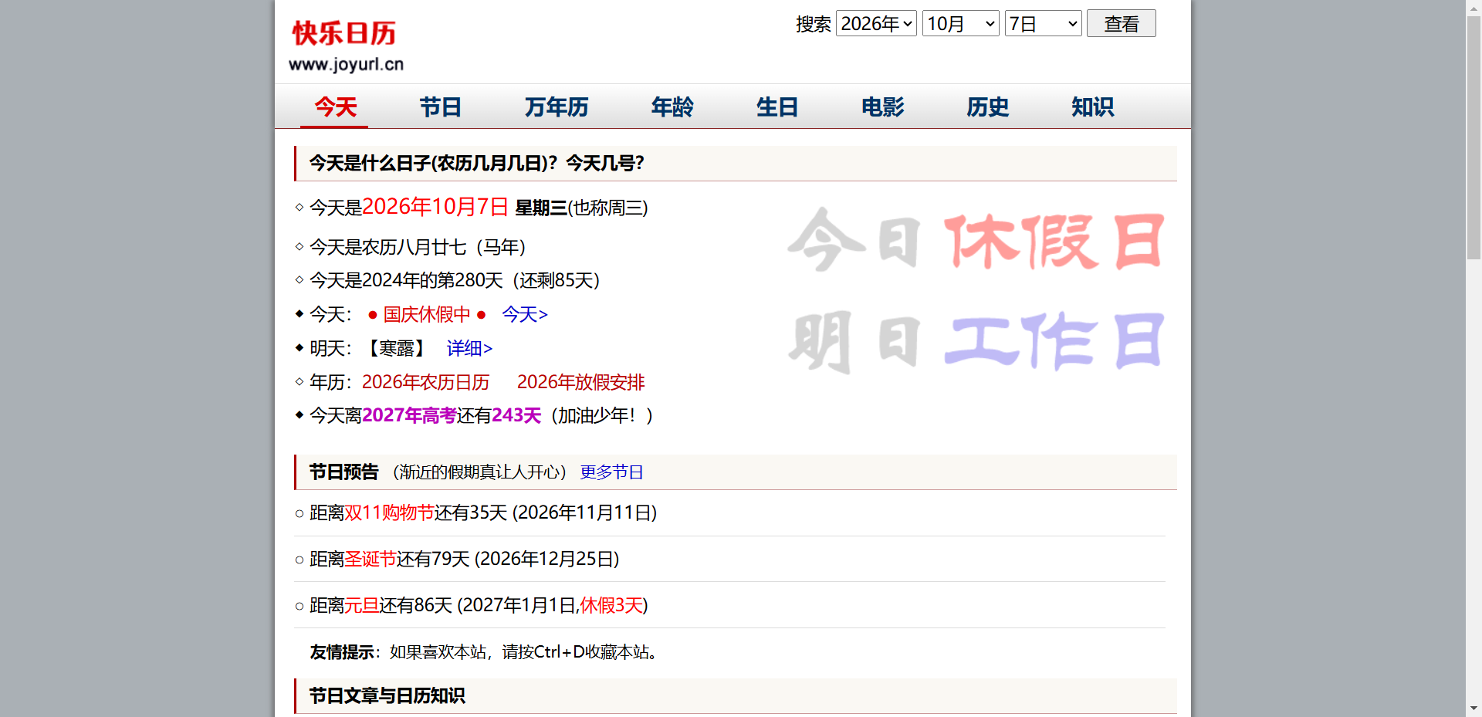Click the 双11购物节 link
The height and width of the screenshot is (717, 1482).
pos(389,512)
